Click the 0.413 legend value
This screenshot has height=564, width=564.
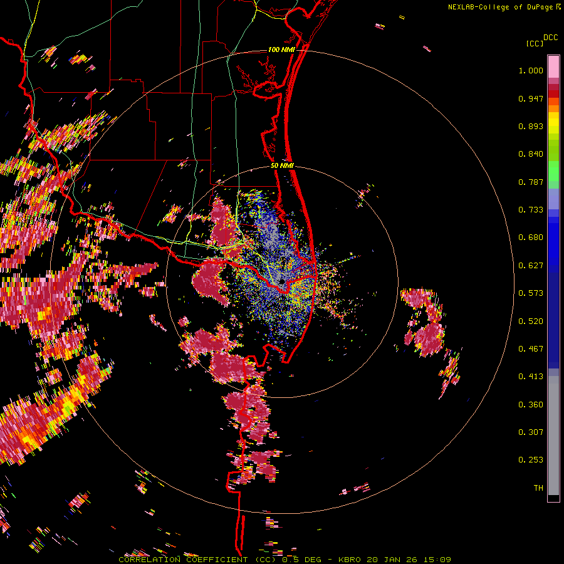pos(531,377)
